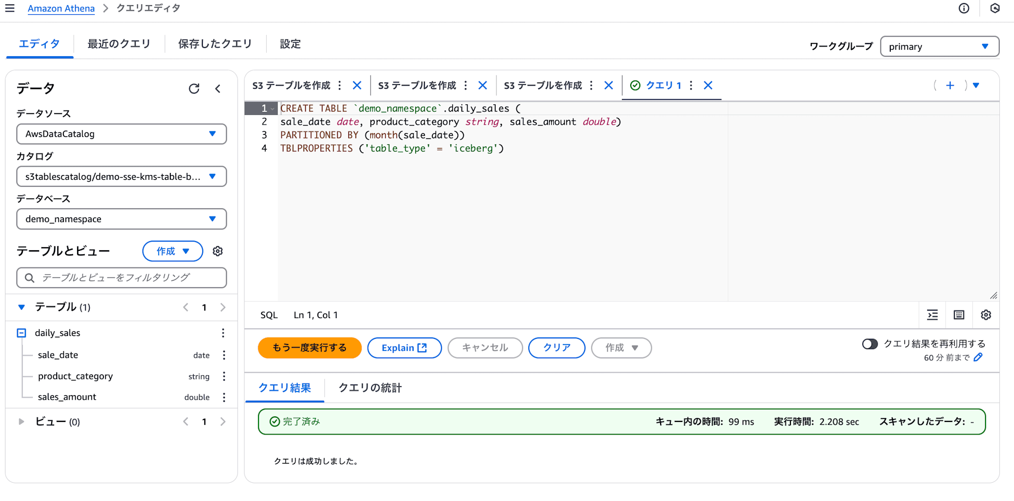Open the データソース dropdown
The image size is (1014, 501).
click(x=122, y=134)
